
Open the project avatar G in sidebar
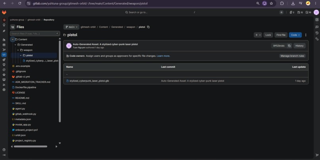tap(4, 20)
